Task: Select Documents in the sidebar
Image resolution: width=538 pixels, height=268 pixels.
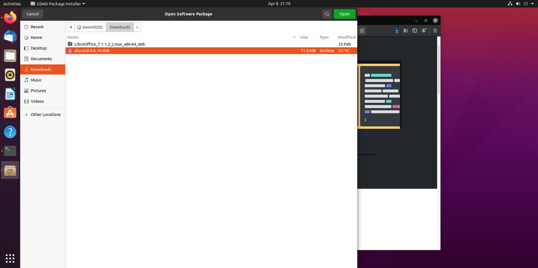Action: click(41, 59)
